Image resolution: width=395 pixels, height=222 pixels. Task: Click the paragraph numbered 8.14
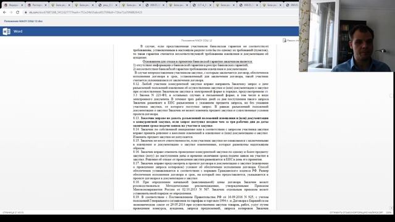click(x=201, y=133)
